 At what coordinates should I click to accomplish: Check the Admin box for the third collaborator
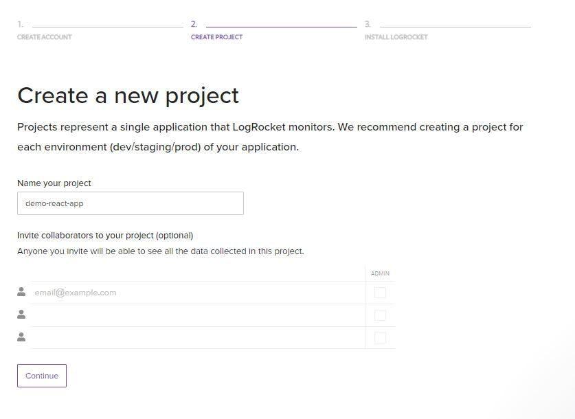click(x=380, y=338)
